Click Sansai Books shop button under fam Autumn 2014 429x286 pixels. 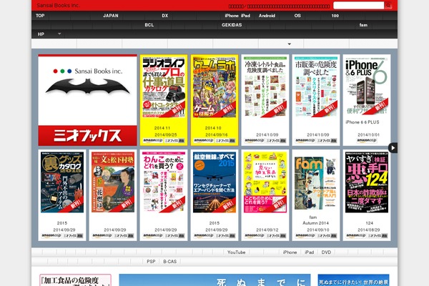[x=327, y=236]
